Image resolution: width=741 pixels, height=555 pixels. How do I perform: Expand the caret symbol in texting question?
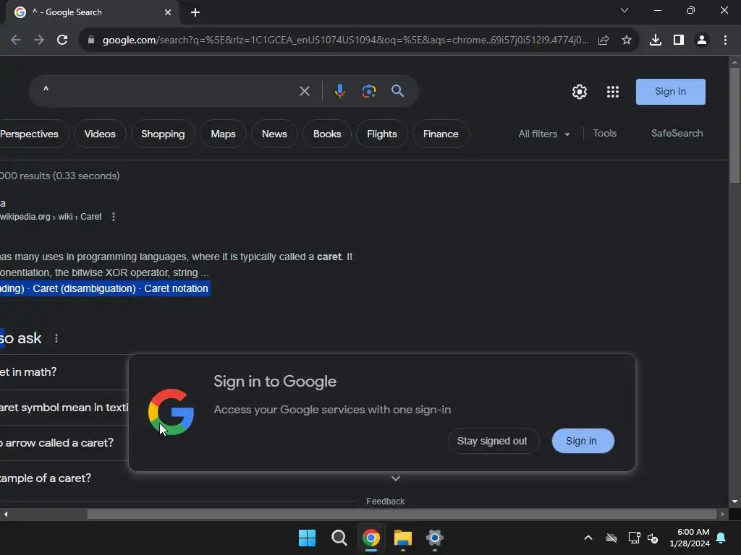64,408
